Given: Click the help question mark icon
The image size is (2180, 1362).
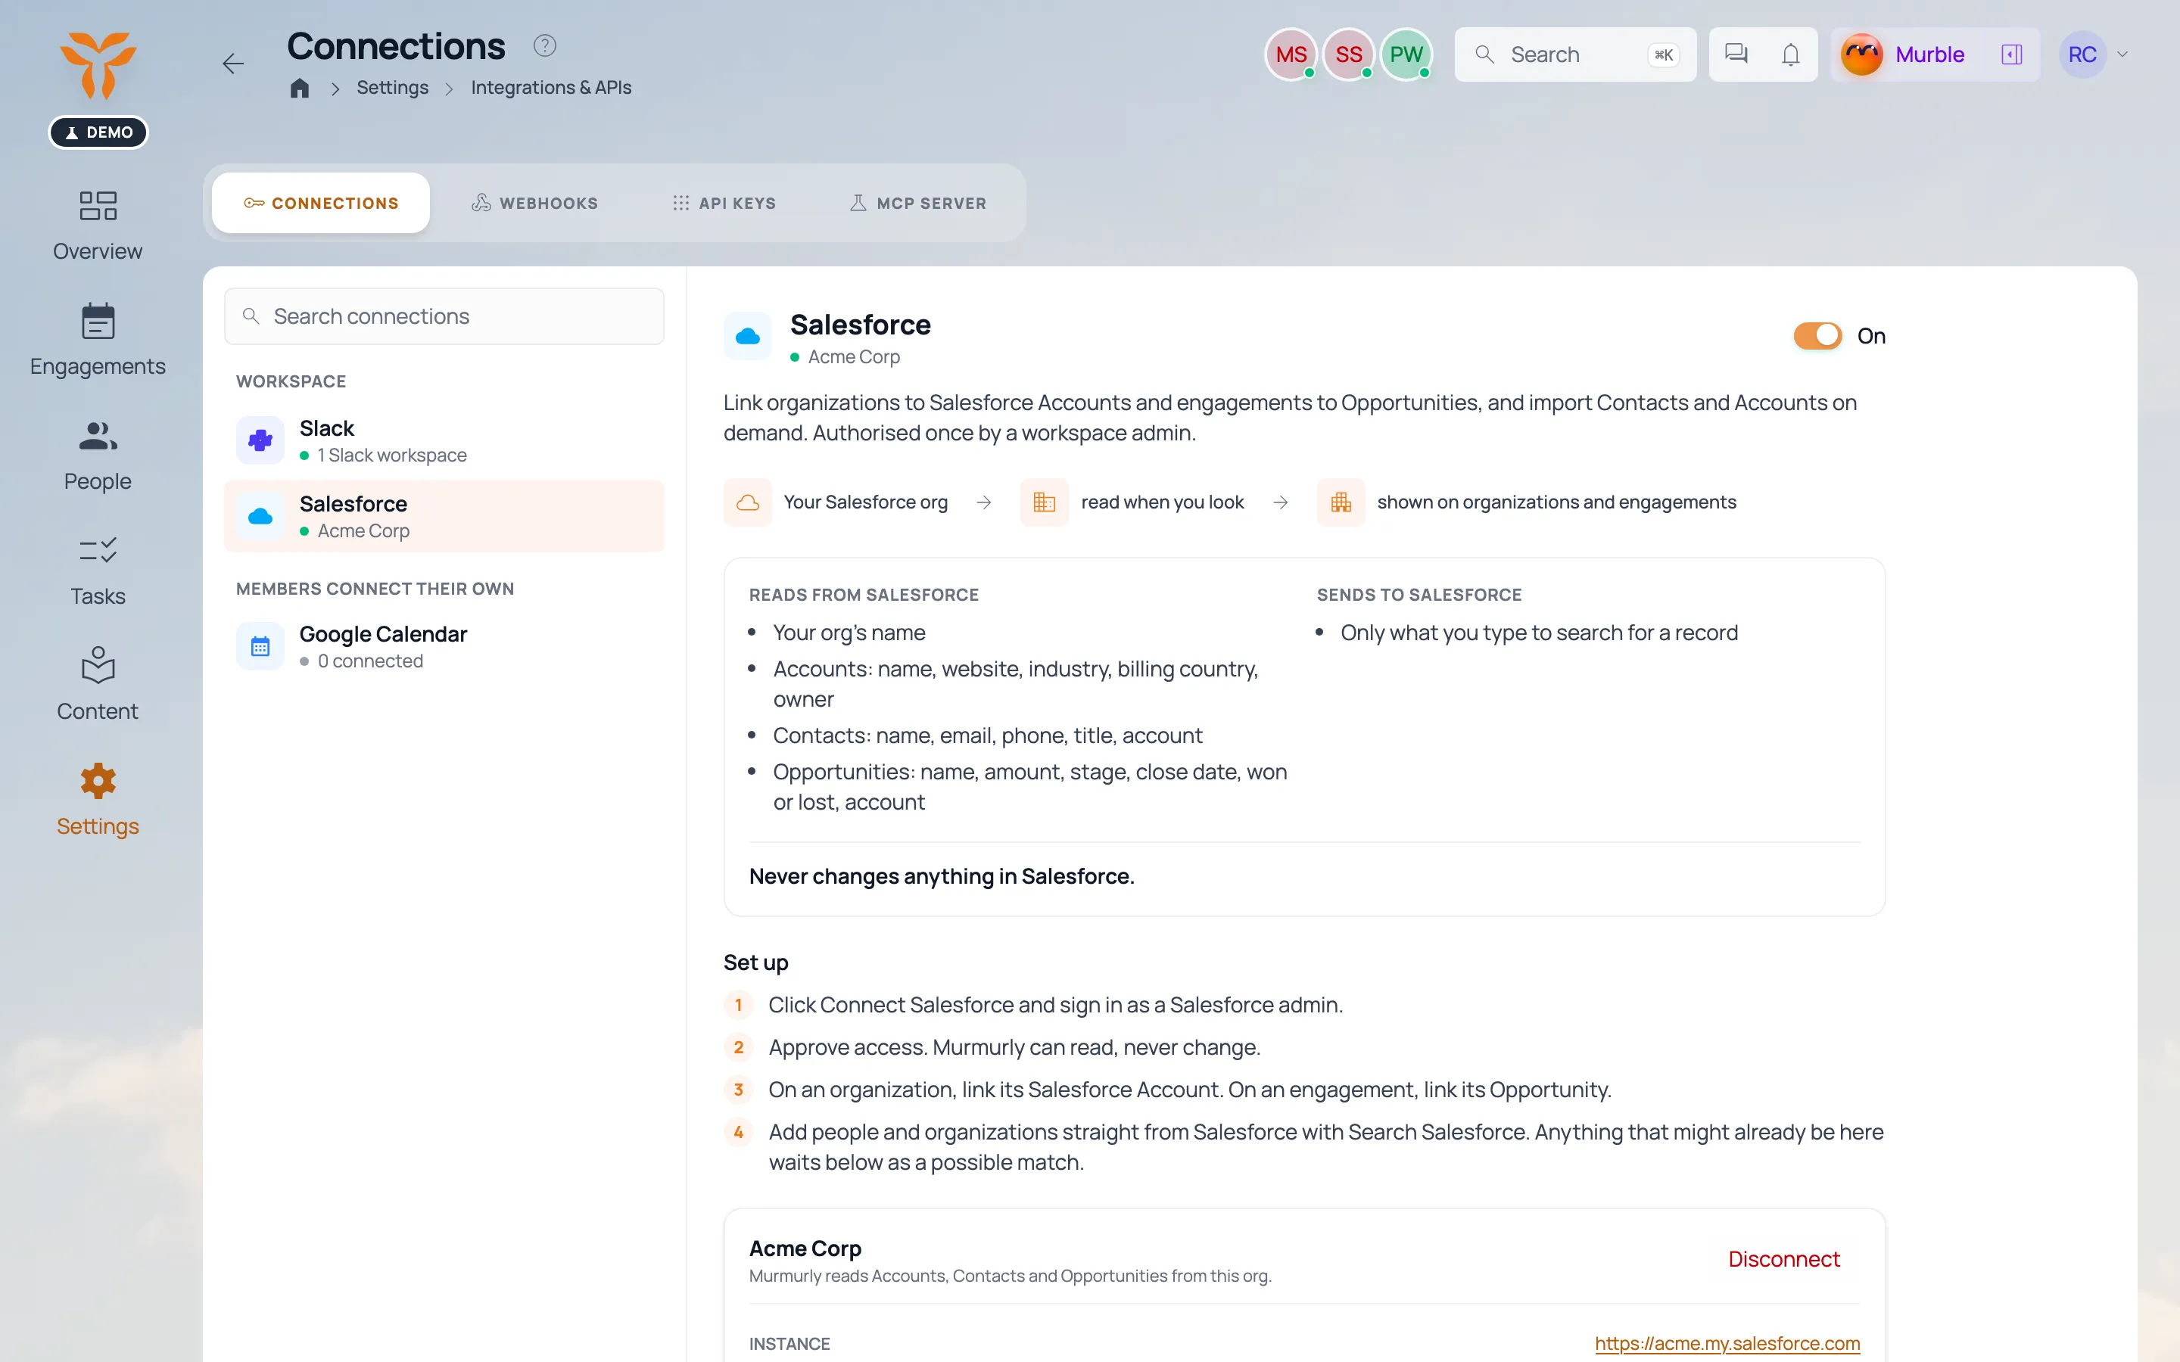Looking at the screenshot, I should [x=545, y=45].
